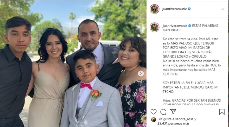Go to next photo with carousel arrow

141,74
